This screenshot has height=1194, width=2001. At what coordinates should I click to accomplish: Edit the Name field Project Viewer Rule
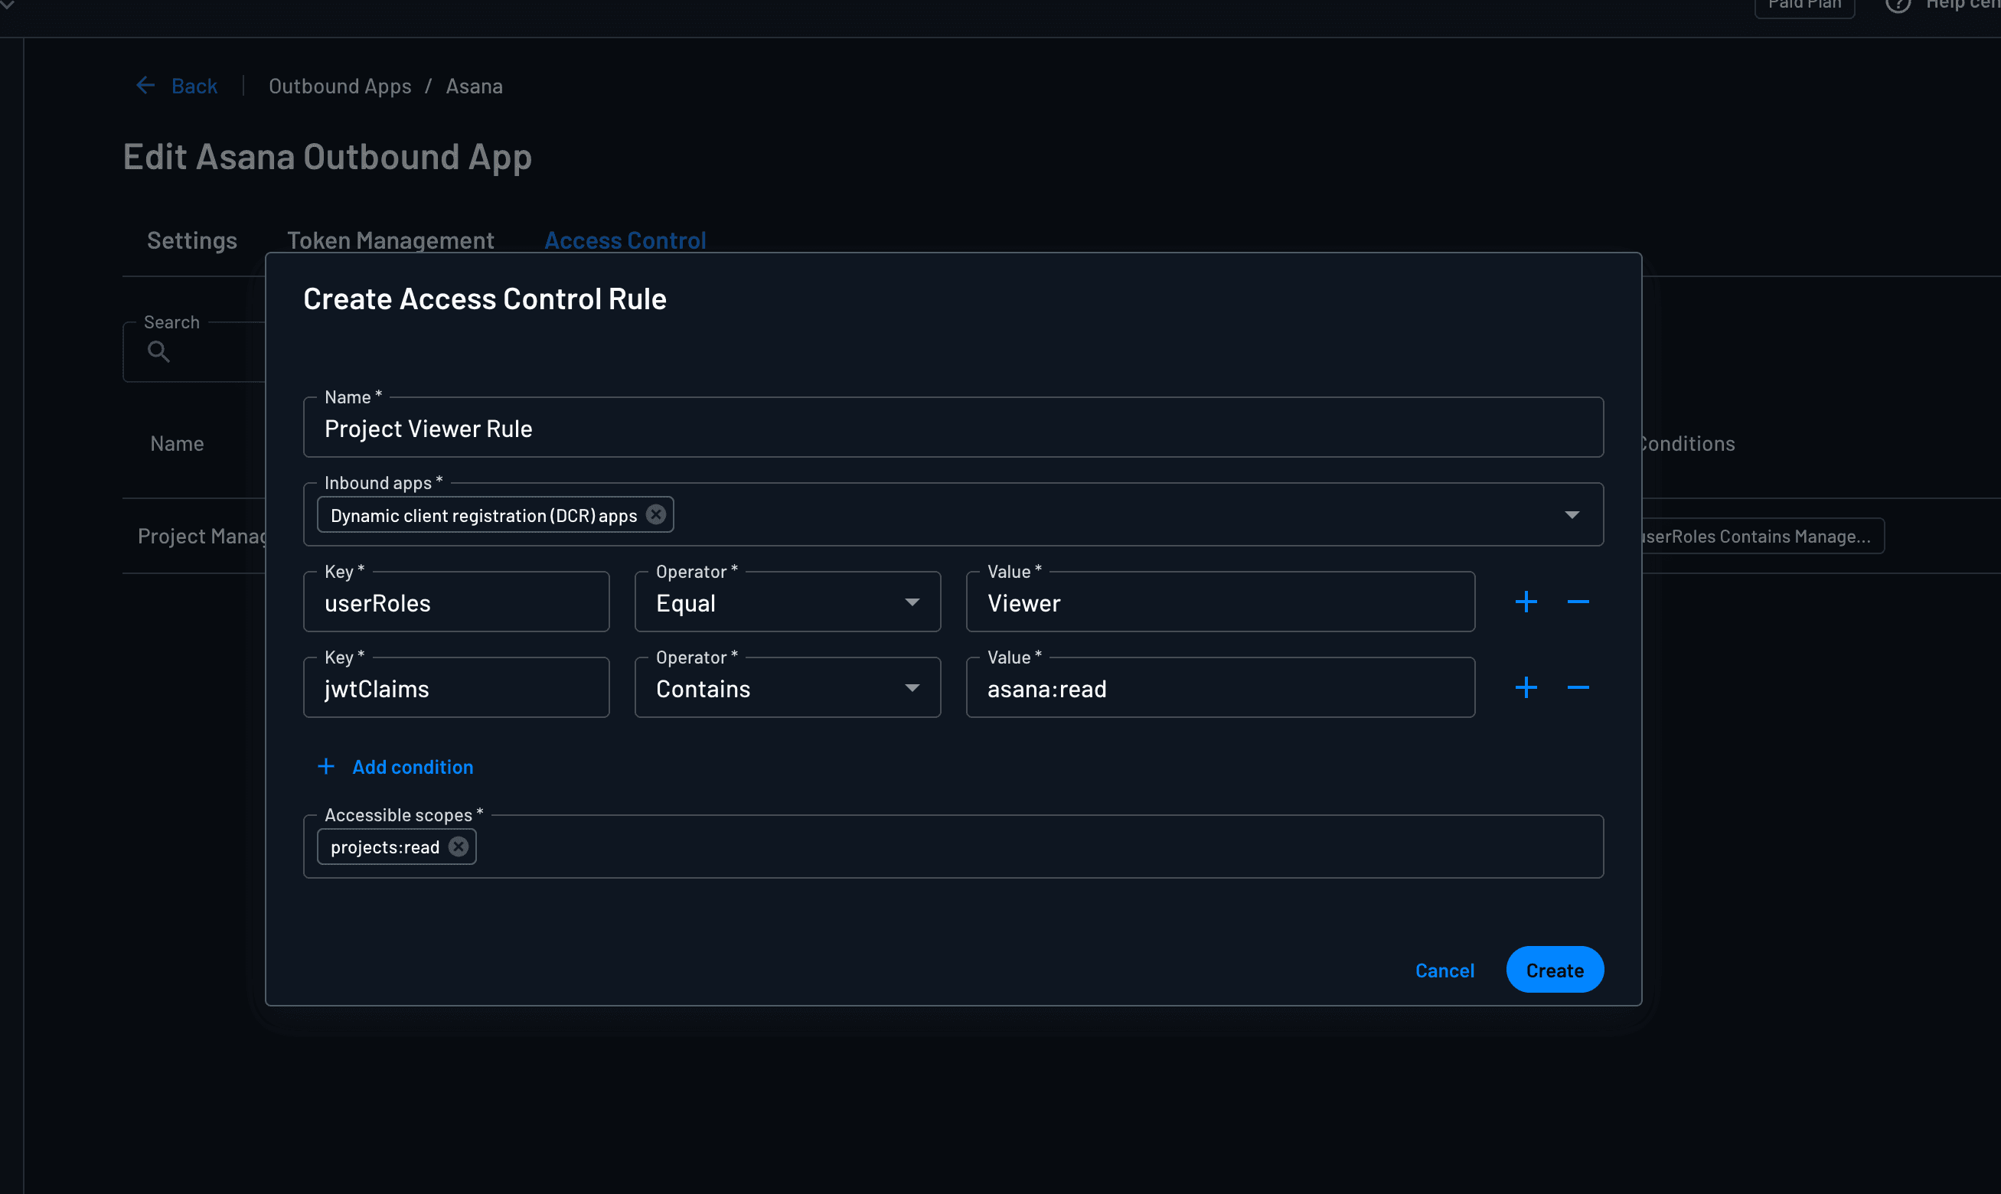pyautogui.click(x=952, y=428)
